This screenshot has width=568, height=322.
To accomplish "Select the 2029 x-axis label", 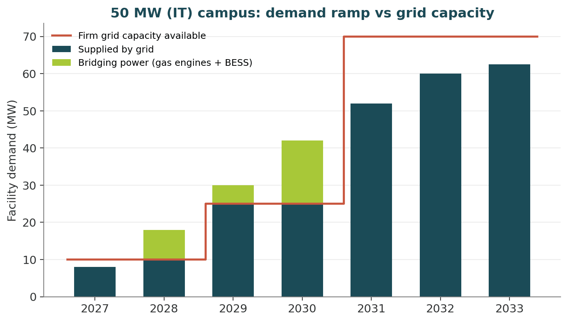I will click(x=233, y=309).
